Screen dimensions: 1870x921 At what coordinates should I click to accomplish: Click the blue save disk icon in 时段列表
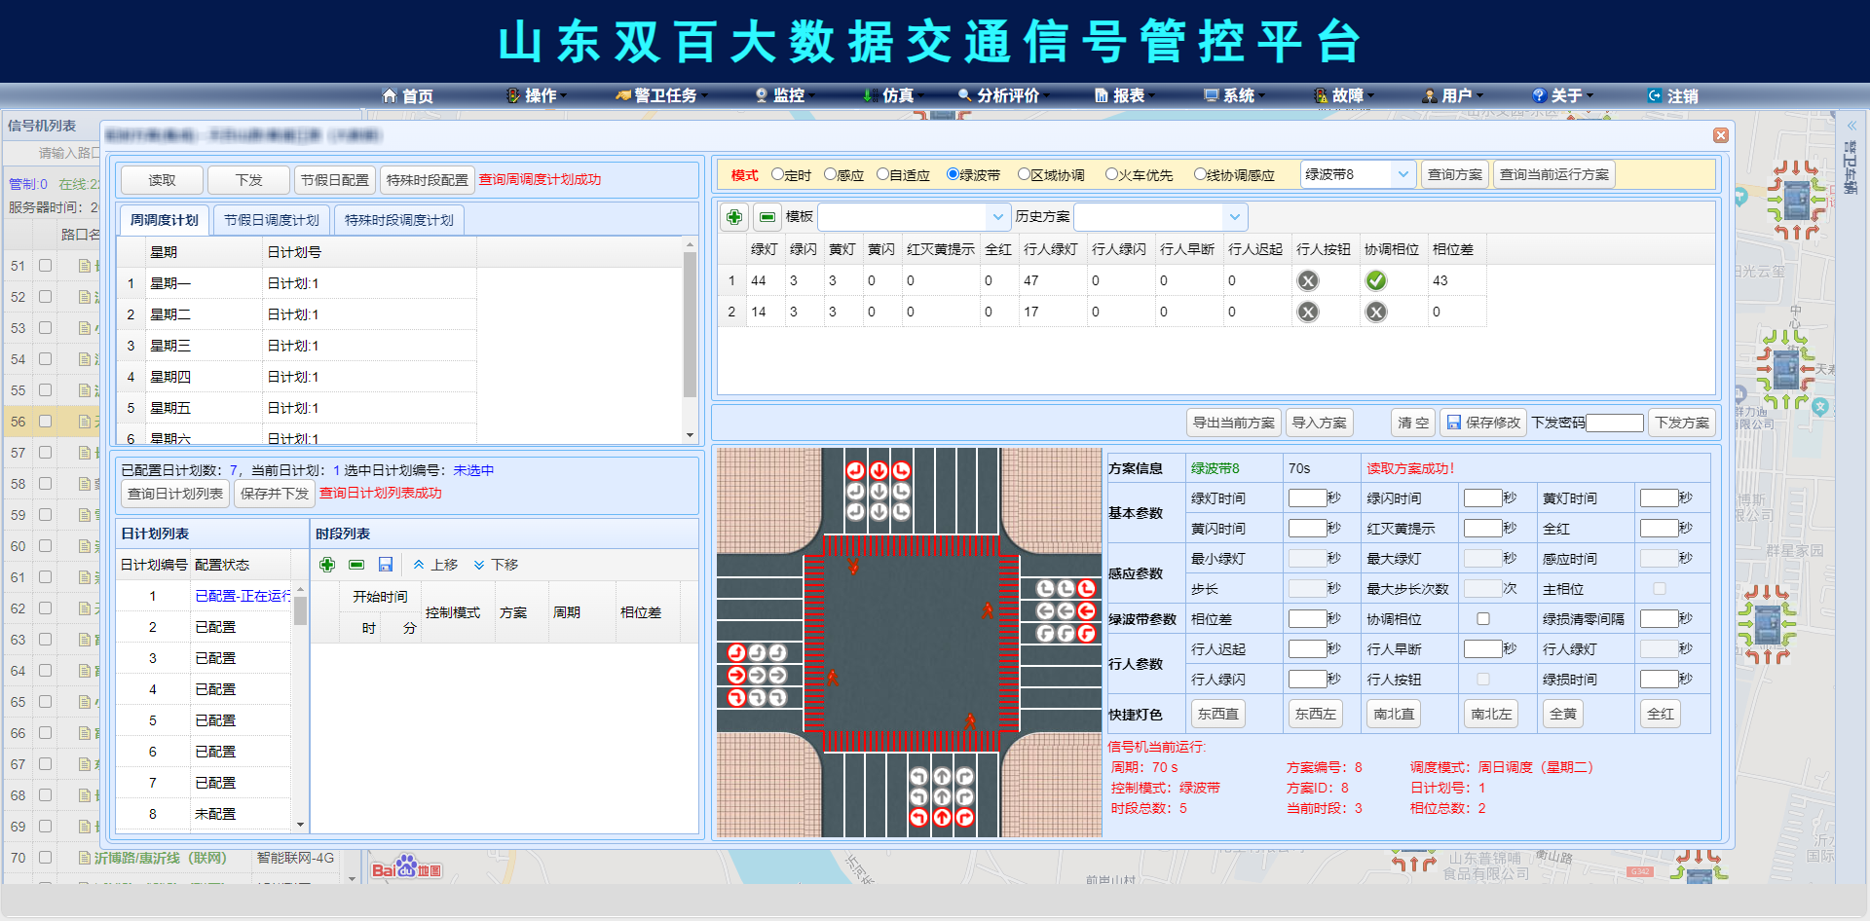pyautogui.click(x=386, y=565)
